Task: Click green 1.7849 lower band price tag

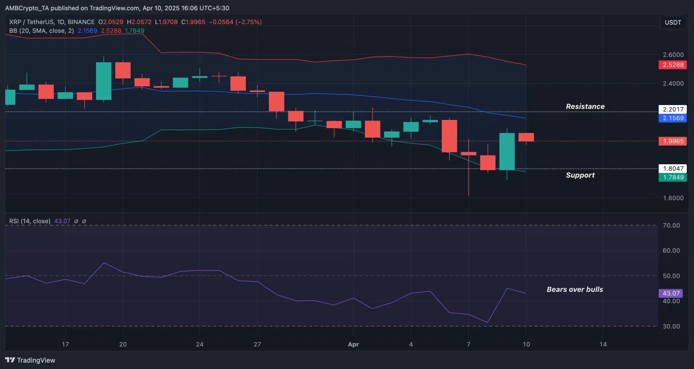Action: (x=673, y=177)
